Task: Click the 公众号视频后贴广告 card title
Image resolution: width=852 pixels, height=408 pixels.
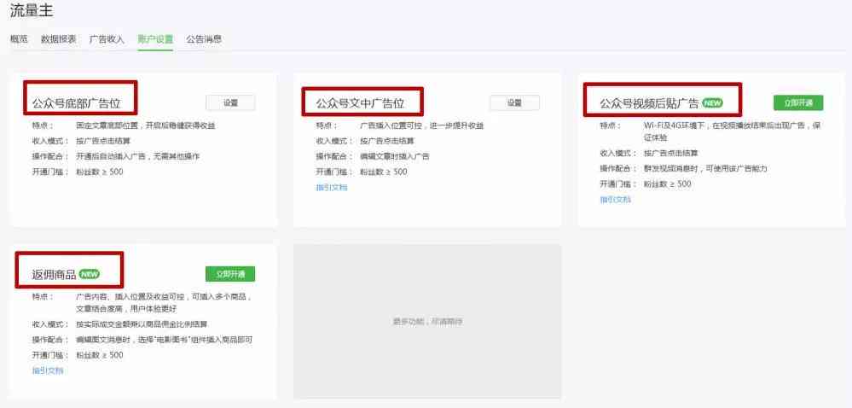Action: pos(649,103)
